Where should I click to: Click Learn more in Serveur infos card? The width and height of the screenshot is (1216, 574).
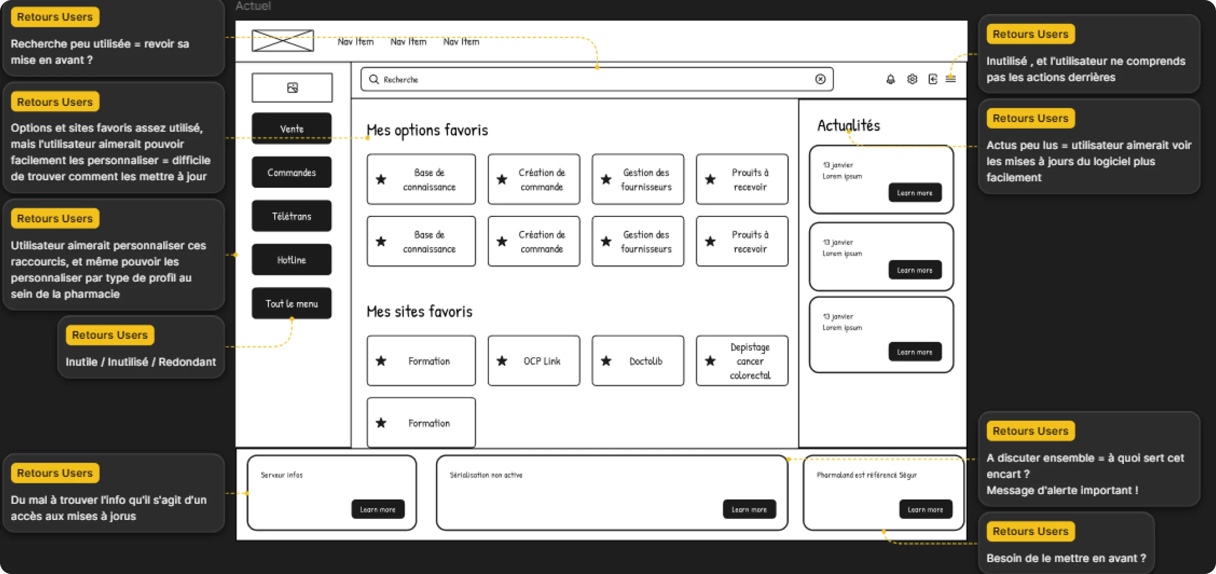[378, 509]
